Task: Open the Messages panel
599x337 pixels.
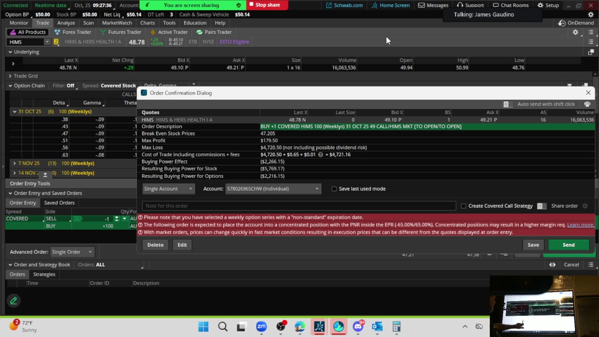Action: pyautogui.click(x=433, y=5)
